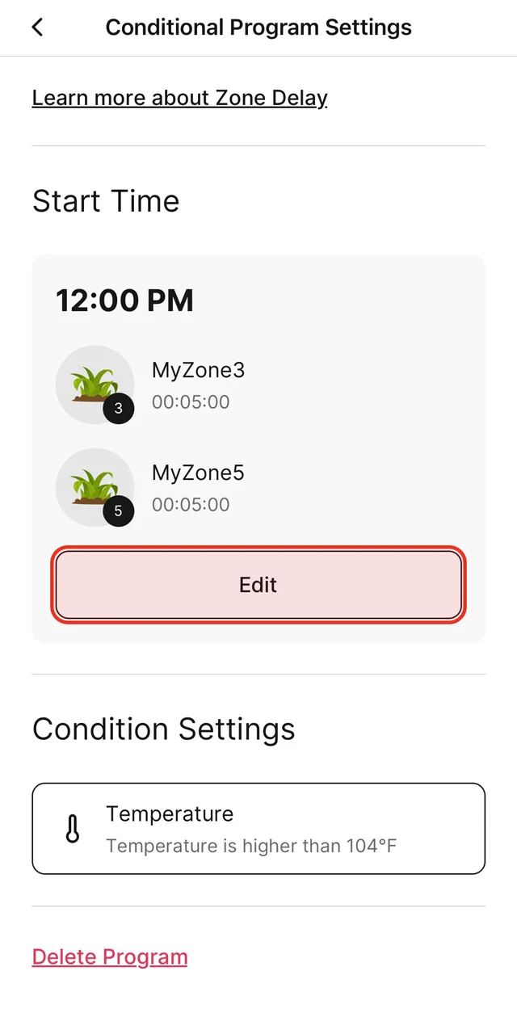Open the Temperature condition card
The image size is (517, 1013).
coord(258,829)
